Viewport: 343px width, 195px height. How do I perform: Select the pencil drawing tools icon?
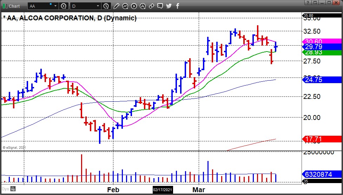(116, 6)
